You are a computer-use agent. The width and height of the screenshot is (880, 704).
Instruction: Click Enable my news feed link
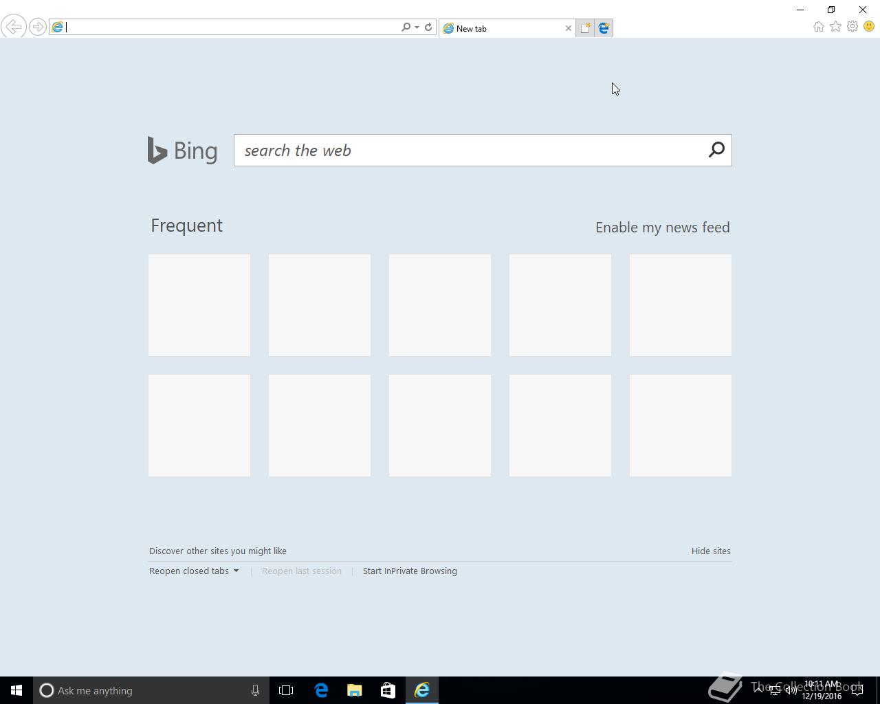point(663,228)
